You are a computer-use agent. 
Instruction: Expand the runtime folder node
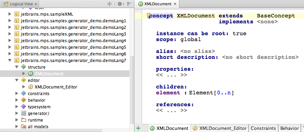17,120
